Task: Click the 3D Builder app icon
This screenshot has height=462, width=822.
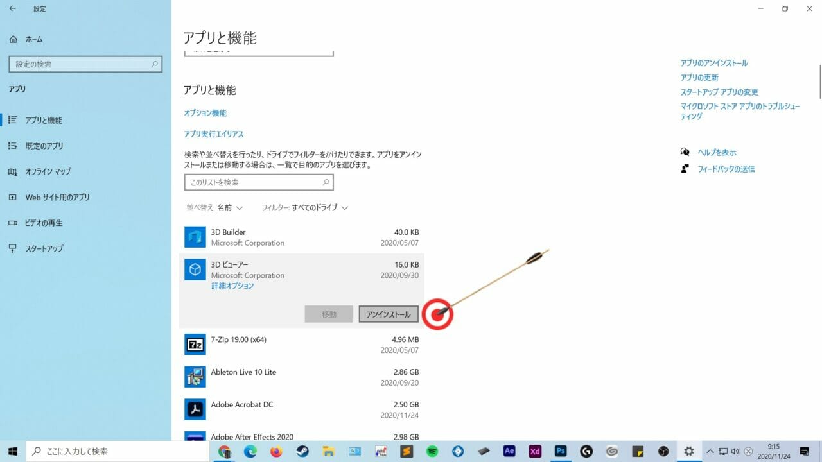Action: (x=195, y=237)
